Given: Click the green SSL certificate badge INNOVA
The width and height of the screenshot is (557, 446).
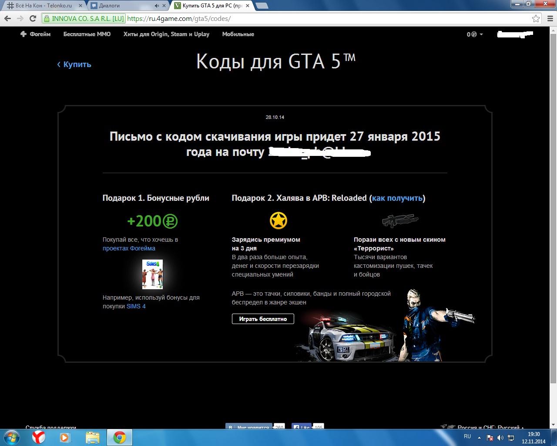Looking at the screenshot, I should point(84,18).
